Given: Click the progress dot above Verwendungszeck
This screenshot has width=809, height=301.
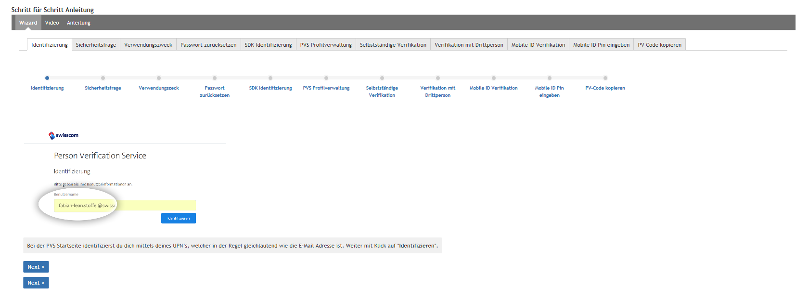Looking at the screenshot, I should [x=159, y=78].
